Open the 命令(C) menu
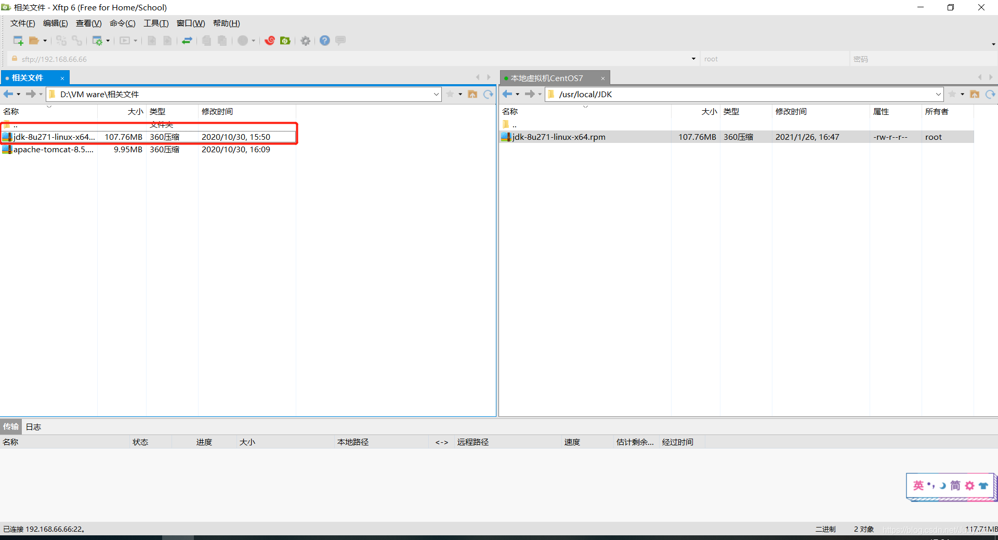 (123, 23)
